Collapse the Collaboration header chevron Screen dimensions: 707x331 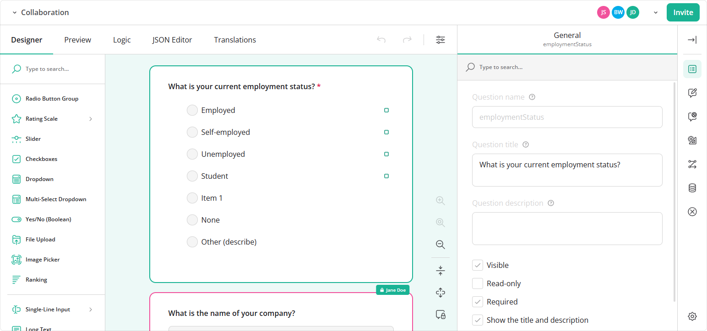[14, 13]
